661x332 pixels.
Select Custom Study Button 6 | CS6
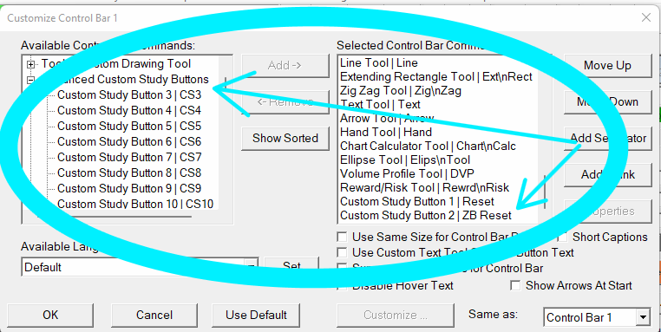(x=129, y=142)
